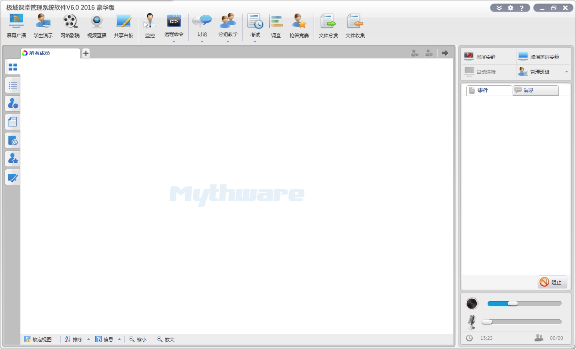Image resolution: width=576 pixels, height=349 pixels.
Task: Click Black Screen Silence (黑屏安静) button
Action: pos(486,57)
